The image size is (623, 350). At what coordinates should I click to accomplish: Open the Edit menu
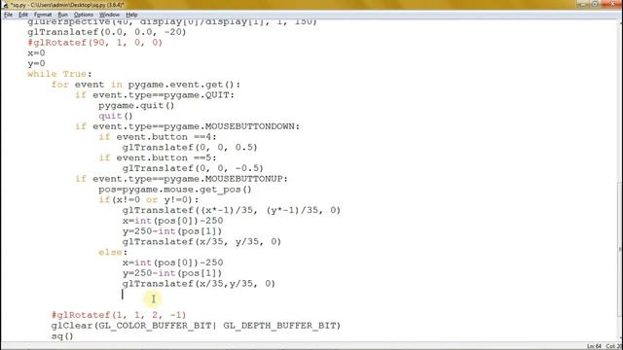pyautogui.click(x=23, y=15)
